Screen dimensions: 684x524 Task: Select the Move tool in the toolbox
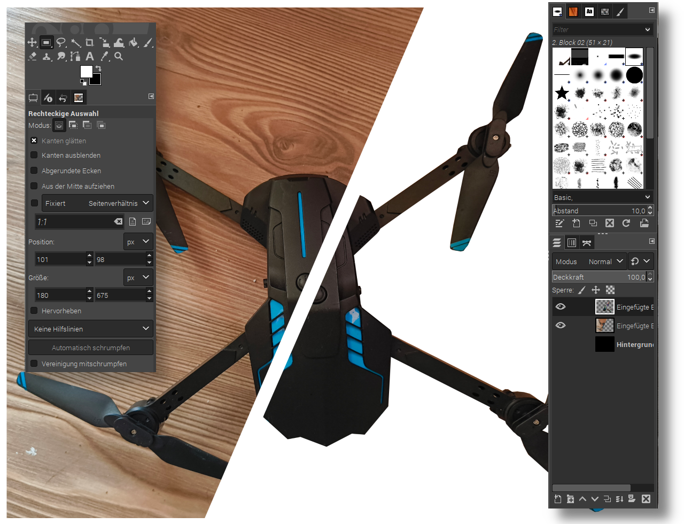pyautogui.click(x=32, y=42)
